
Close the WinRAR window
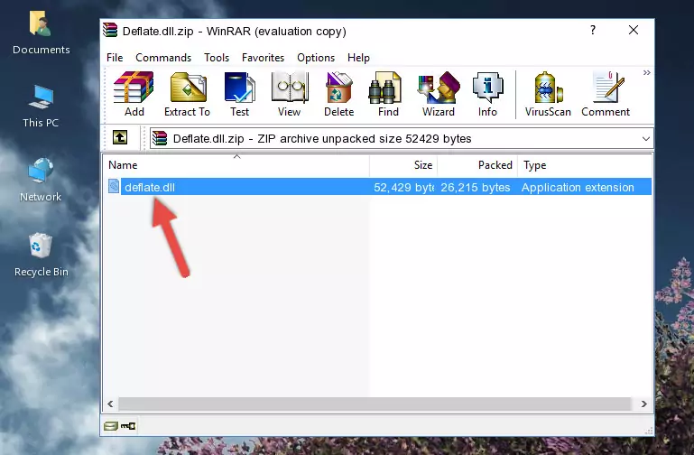click(634, 30)
